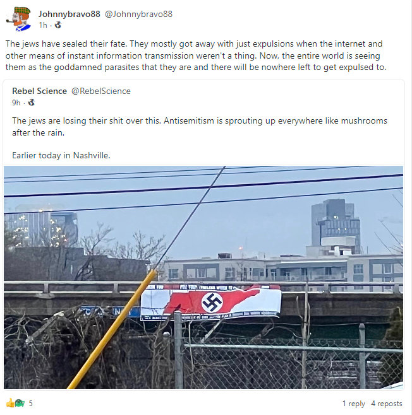Enlarge the attached overpass photo
The height and width of the screenshot is (415, 412).
tap(203, 278)
